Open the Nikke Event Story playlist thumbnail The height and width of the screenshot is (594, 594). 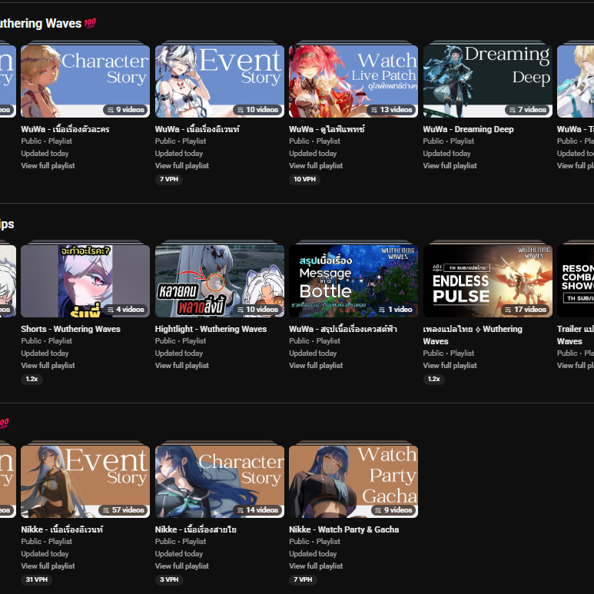click(x=85, y=482)
